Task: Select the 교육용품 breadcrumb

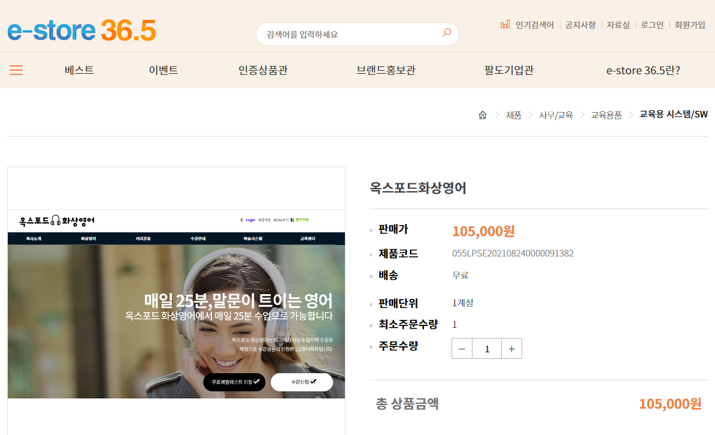Action: coord(606,115)
